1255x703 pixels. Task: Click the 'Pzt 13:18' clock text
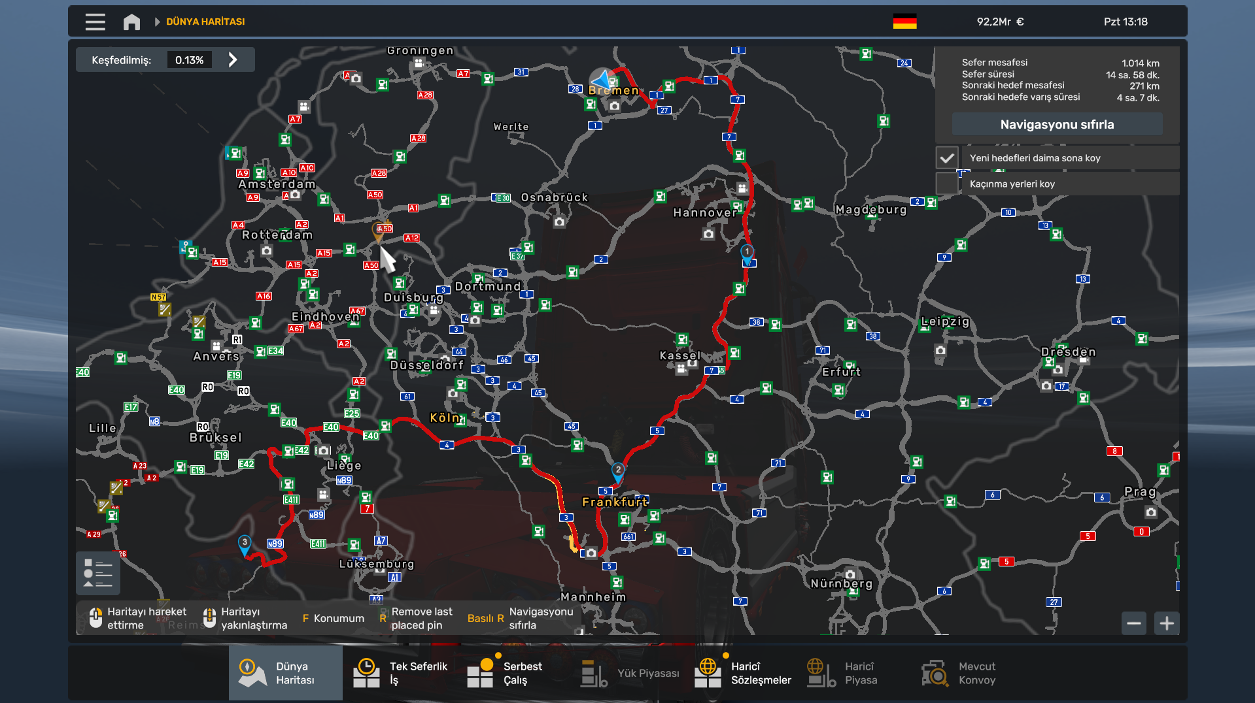pos(1126,22)
